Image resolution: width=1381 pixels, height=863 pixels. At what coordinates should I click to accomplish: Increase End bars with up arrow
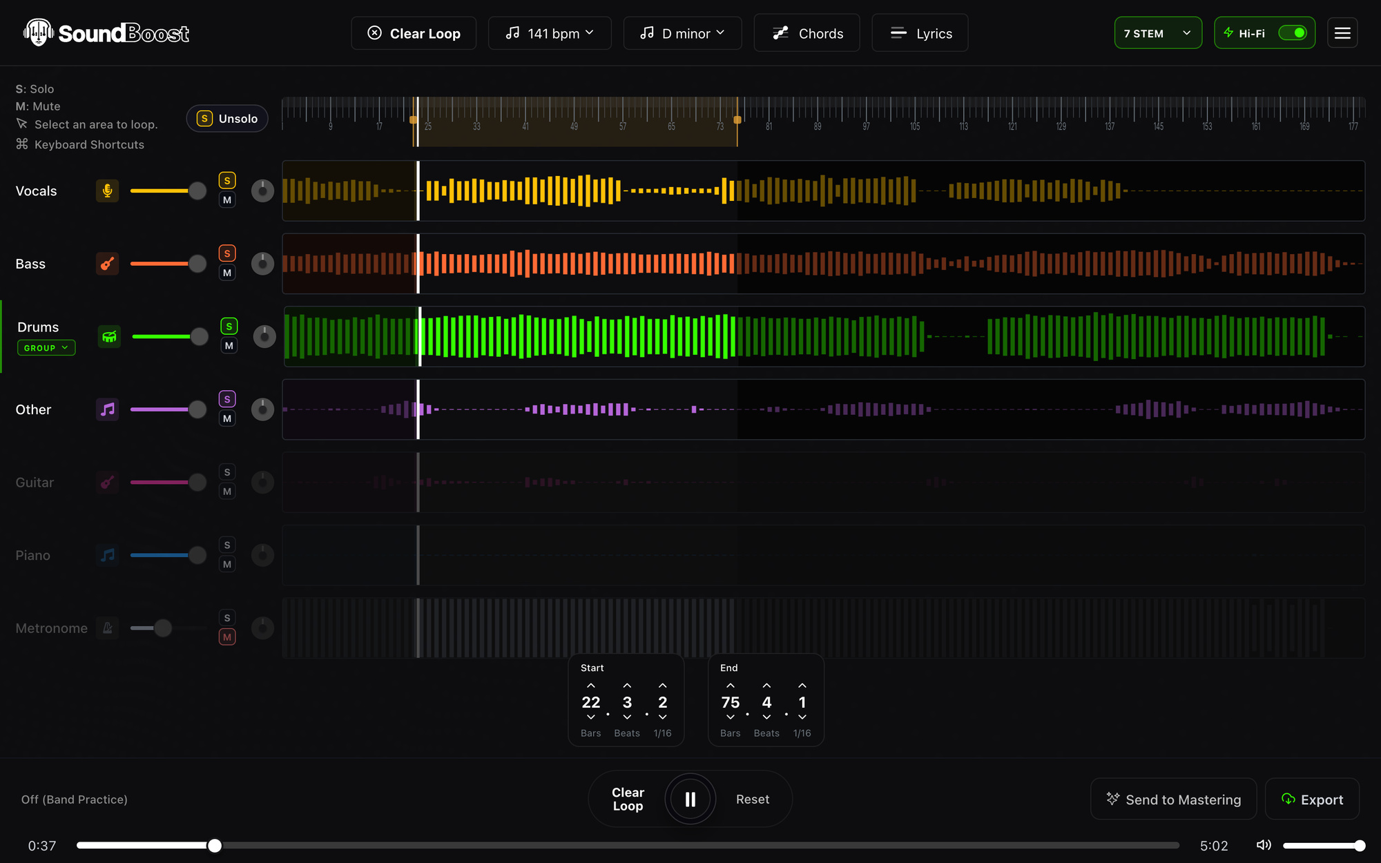coord(731,686)
